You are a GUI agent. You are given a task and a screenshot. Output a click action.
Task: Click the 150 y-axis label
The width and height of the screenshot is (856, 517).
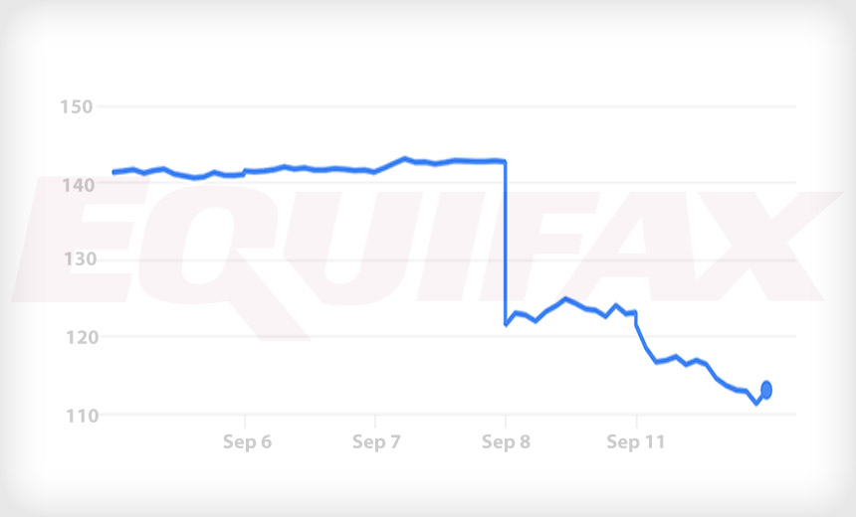tap(77, 106)
